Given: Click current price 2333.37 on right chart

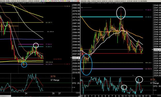Looking at the screenshot, I should (x=157, y=50).
